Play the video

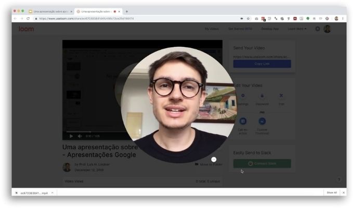(x=71, y=136)
